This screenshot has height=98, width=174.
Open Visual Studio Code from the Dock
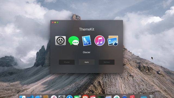coord(30,97)
